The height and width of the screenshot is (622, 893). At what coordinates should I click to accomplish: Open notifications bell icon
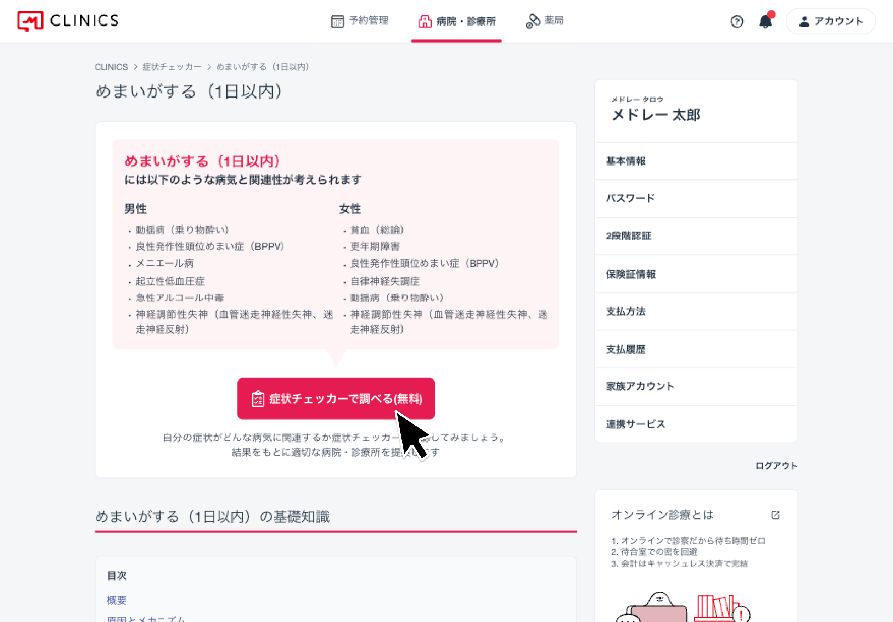coord(766,20)
